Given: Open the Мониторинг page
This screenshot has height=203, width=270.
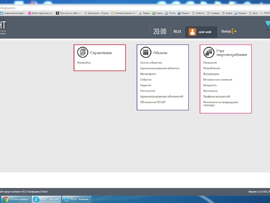Looking at the screenshot, I should 148,74.
